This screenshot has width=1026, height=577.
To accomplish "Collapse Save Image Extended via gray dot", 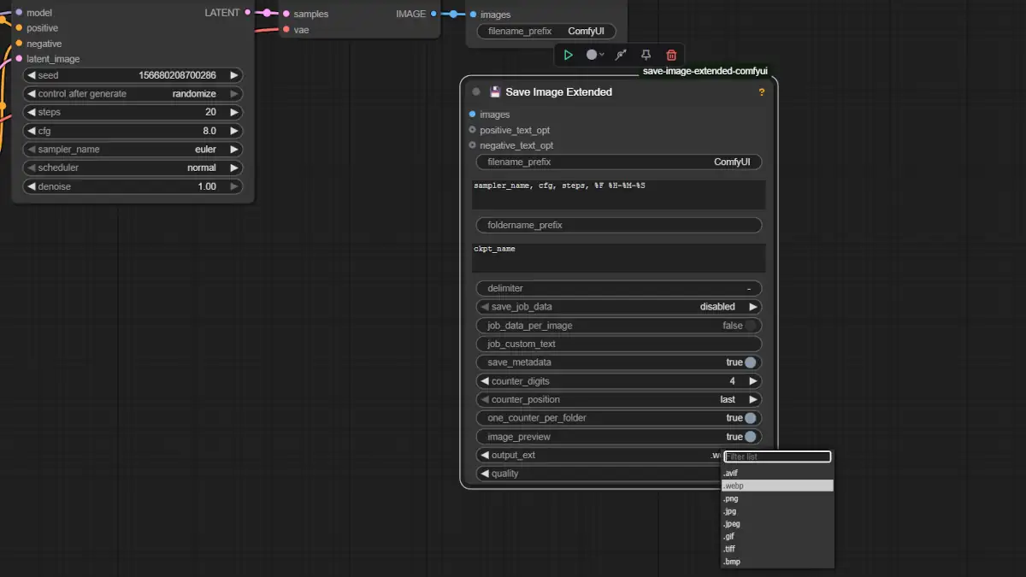I will coord(476,92).
